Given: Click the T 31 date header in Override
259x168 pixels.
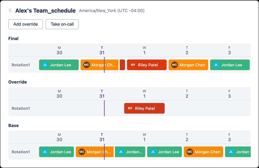Looking at the screenshot, I should (x=102, y=94).
